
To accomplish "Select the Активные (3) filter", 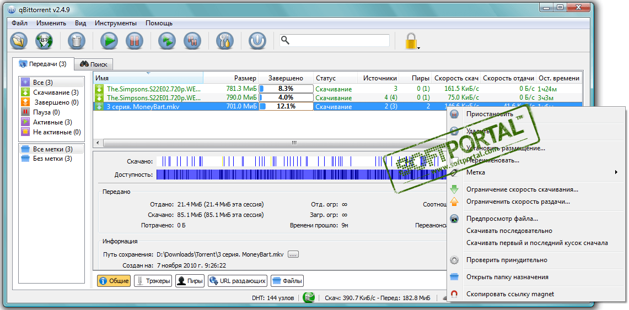I will click(x=52, y=122).
